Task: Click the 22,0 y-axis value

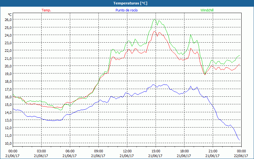Action: click(x=9, y=51)
